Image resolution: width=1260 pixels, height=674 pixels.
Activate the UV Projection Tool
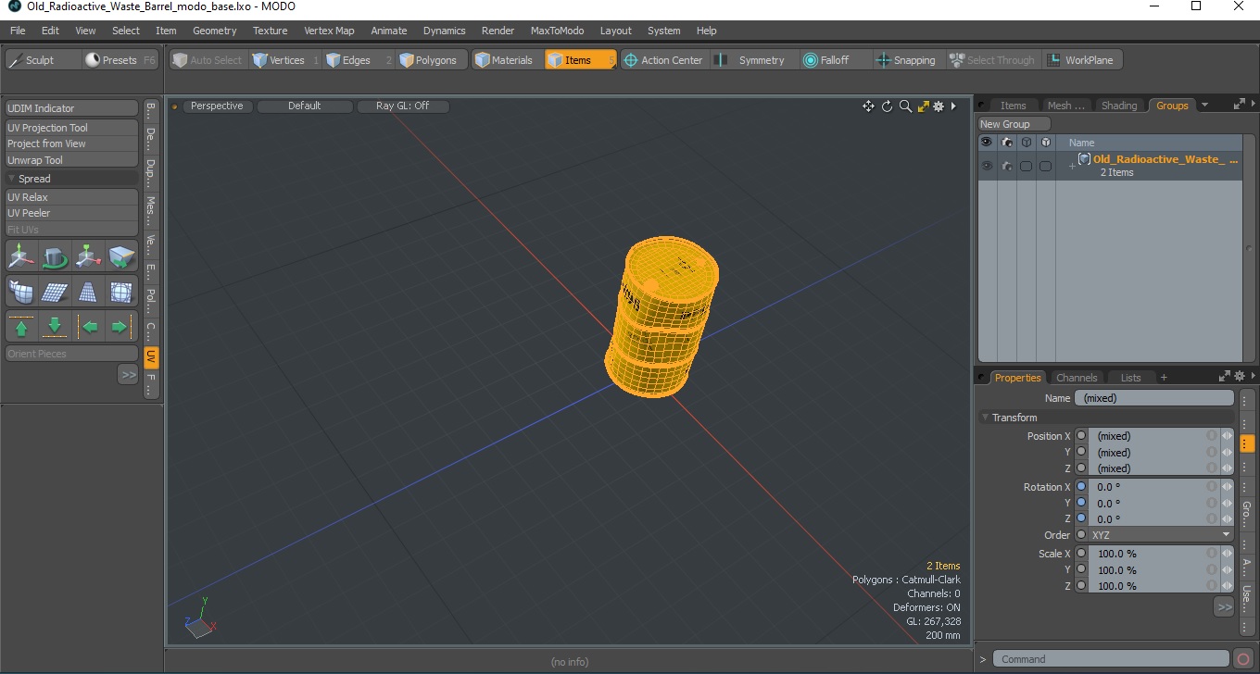tap(72, 128)
